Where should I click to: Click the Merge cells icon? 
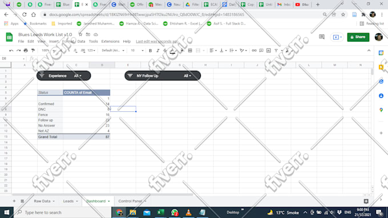[x=198, y=50]
